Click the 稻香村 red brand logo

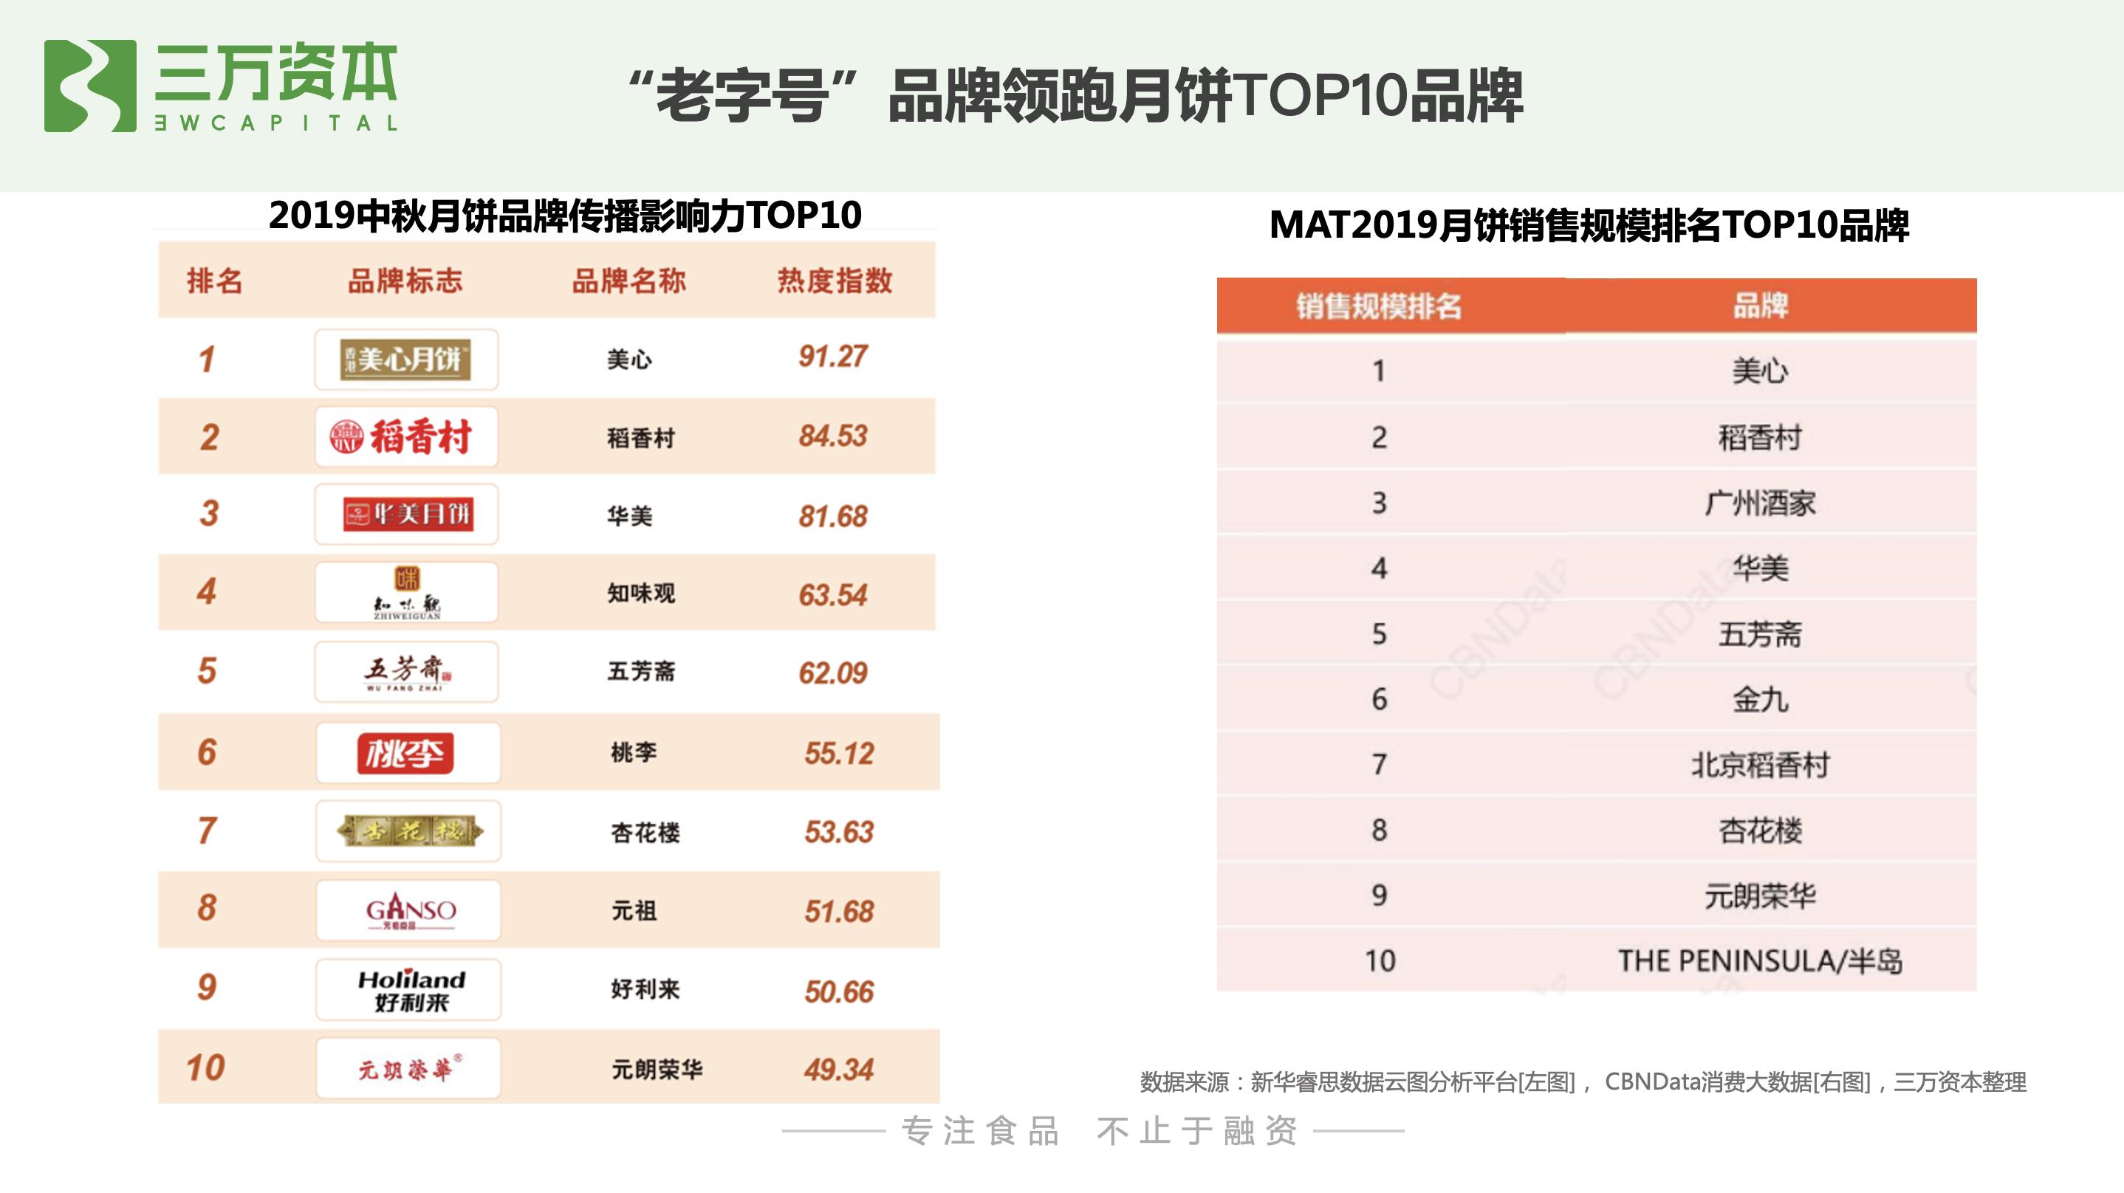tap(401, 436)
